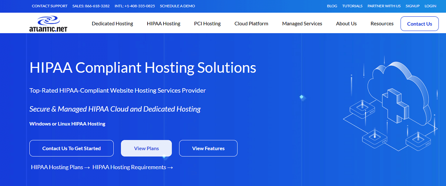The height and width of the screenshot is (186, 446).
Task: Click the Partner With Us link
Action: pyautogui.click(x=384, y=6)
